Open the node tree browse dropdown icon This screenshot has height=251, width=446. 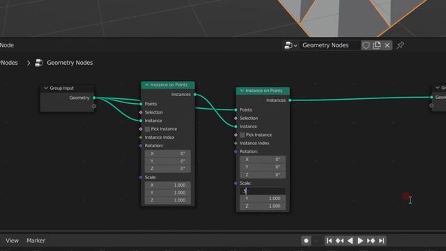[291, 45]
